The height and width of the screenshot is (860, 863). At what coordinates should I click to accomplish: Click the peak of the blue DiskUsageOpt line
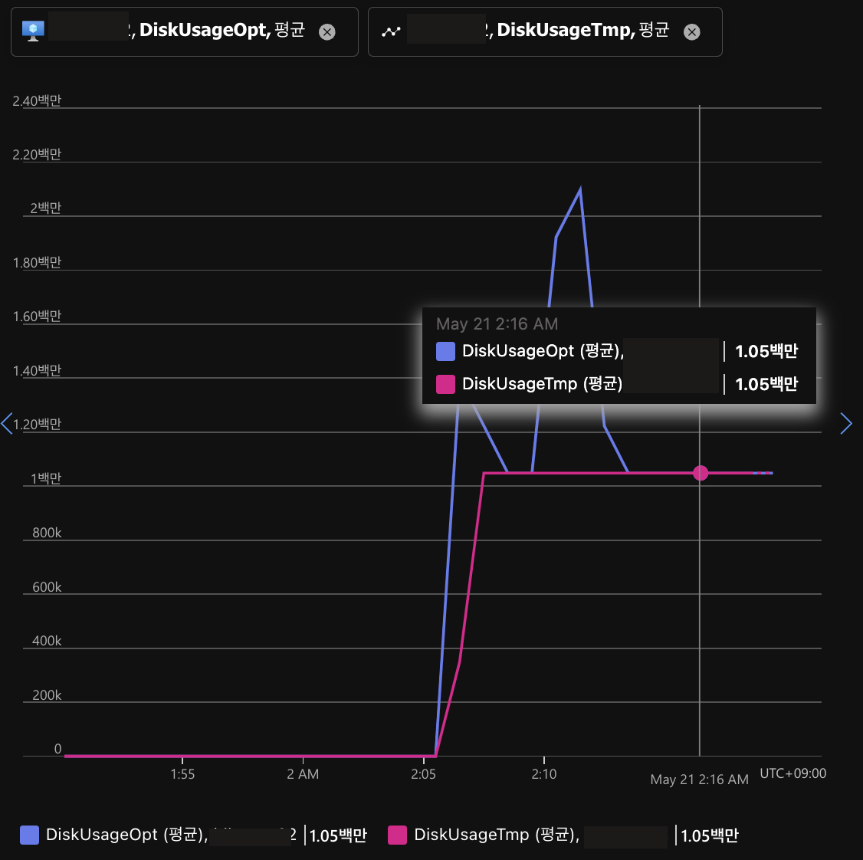580,189
